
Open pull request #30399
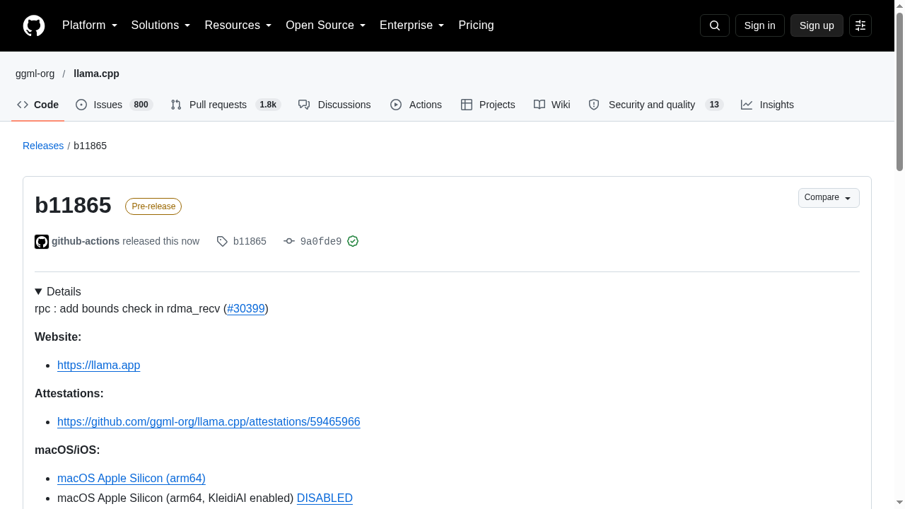tap(246, 309)
